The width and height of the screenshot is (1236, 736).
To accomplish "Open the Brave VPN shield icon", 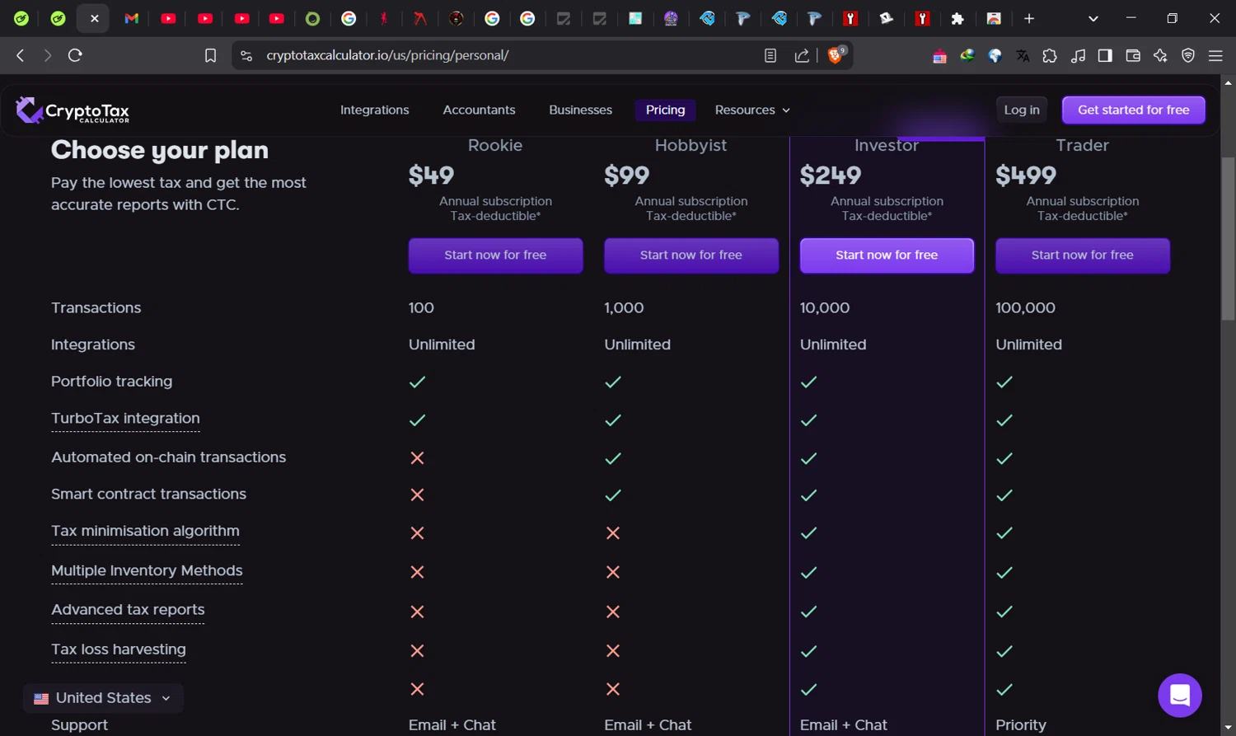I will pyautogui.click(x=1188, y=55).
